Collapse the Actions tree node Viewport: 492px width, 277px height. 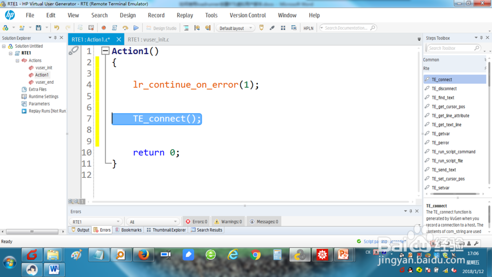pyautogui.click(x=18, y=61)
